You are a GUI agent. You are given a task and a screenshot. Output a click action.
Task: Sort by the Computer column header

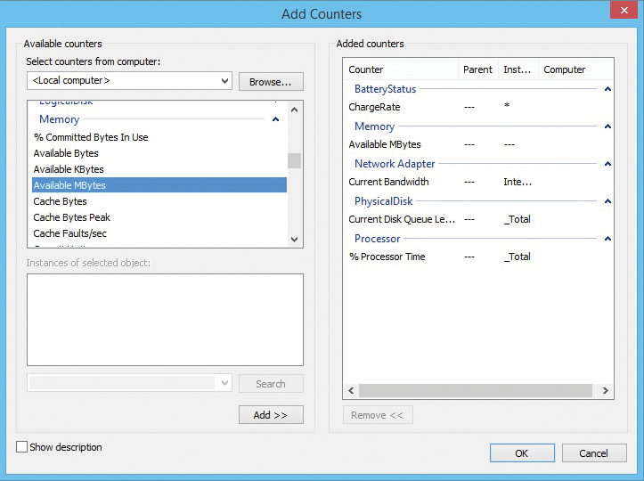click(565, 69)
